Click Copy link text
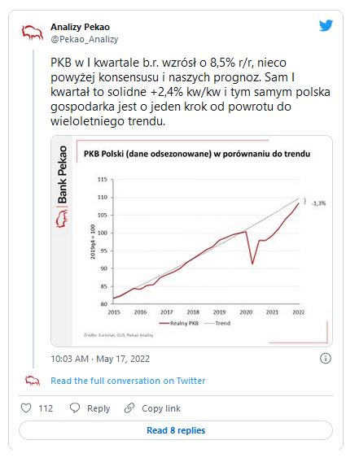This screenshot has width=359, height=462. (161, 408)
